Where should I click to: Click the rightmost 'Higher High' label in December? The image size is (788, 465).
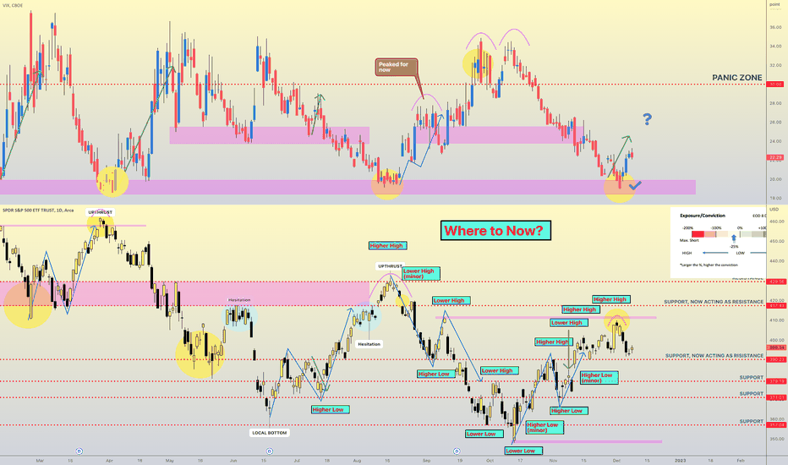[x=611, y=299]
